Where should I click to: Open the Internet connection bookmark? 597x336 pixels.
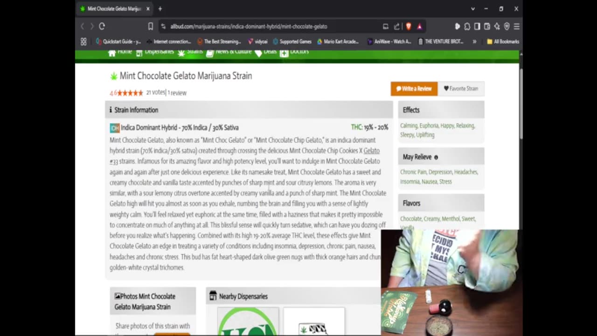click(x=168, y=42)
